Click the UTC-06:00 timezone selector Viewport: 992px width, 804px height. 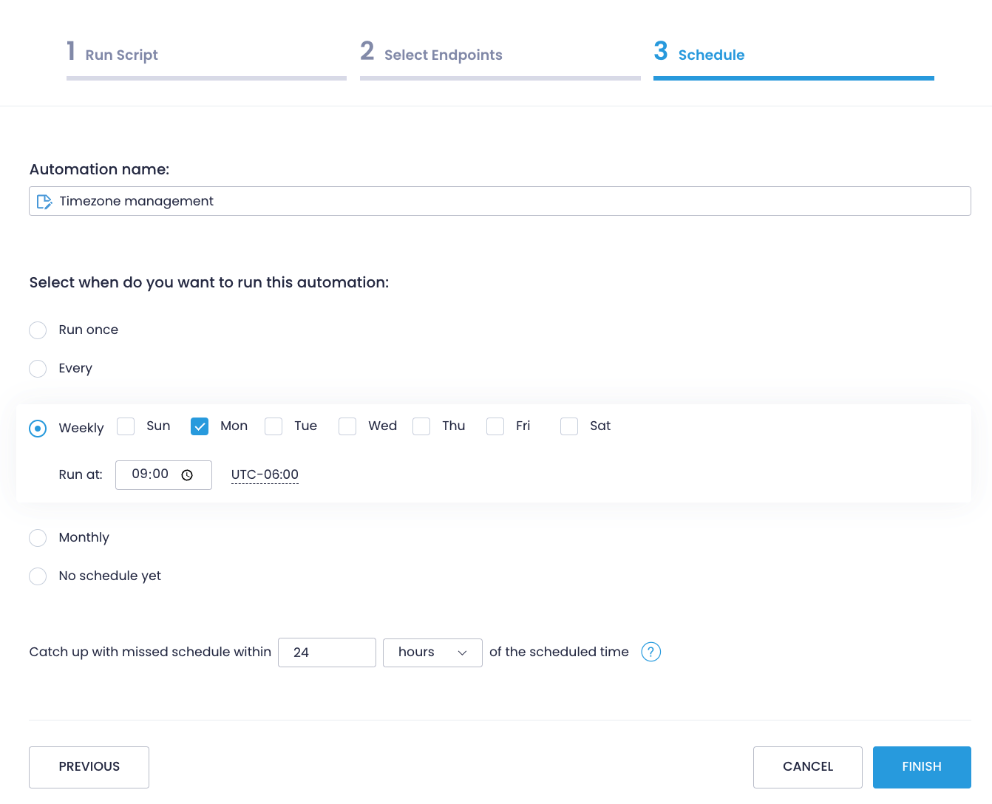click(x=265, y=474)
